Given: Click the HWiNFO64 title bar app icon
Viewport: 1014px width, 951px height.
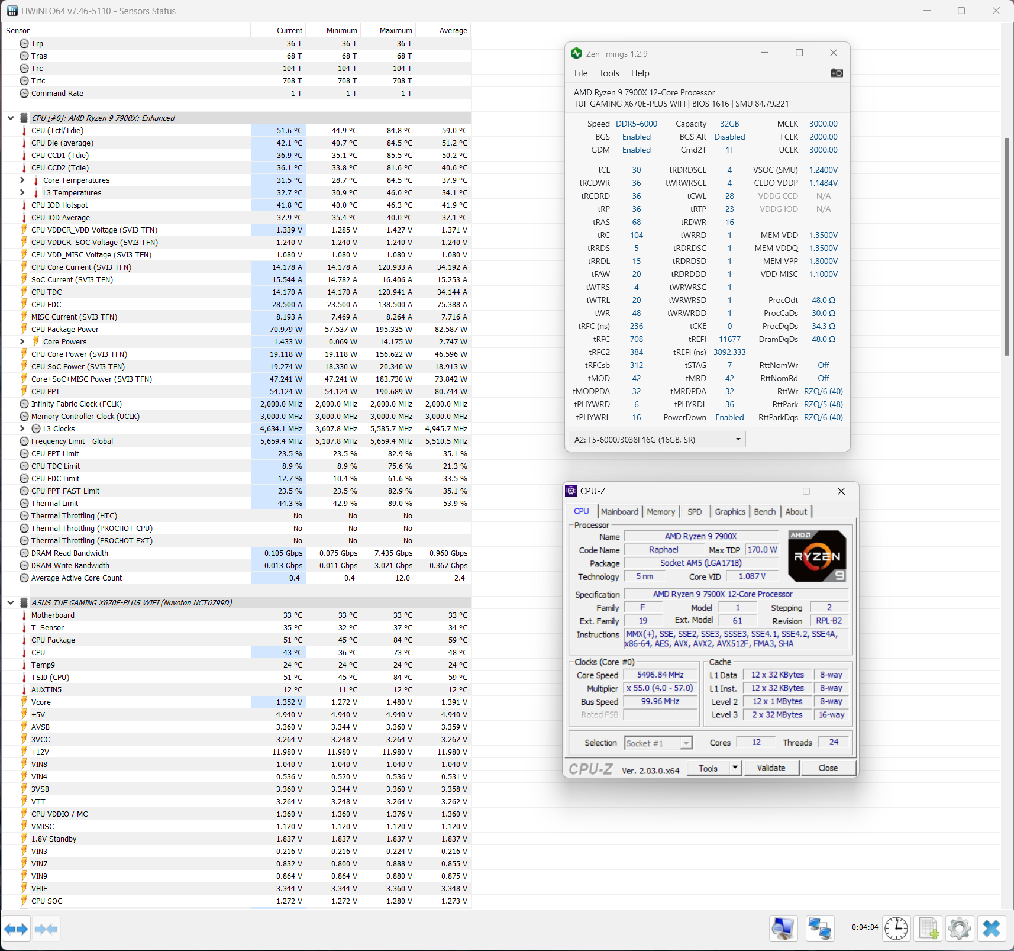Looking at the screenshot, I should click(x=12, y=11).
